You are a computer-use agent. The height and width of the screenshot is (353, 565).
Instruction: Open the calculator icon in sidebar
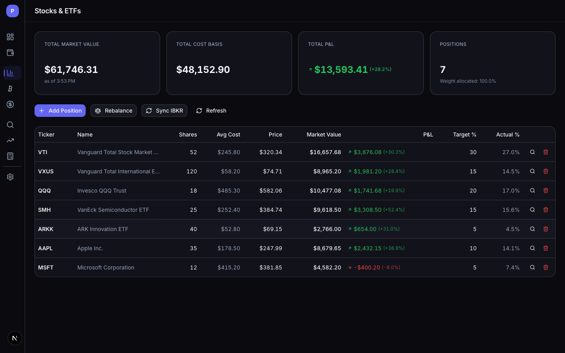pyautogui.click(x=10, y=156)
